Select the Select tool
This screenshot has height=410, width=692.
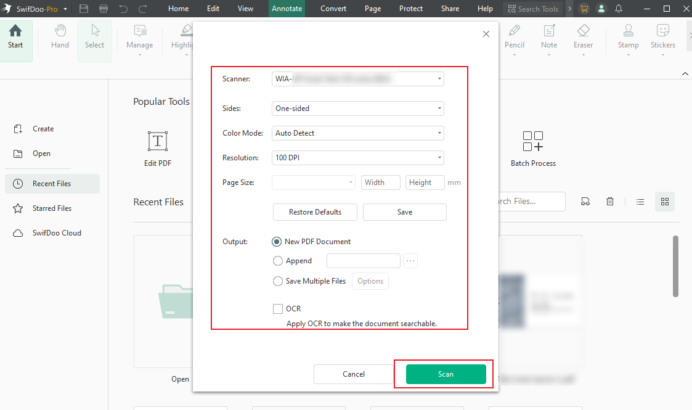(94, 38)
